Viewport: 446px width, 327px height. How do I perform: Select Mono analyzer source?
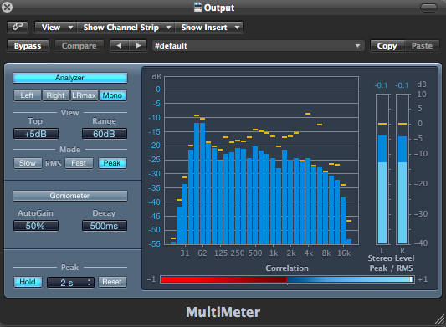click(x=113, y=95)
